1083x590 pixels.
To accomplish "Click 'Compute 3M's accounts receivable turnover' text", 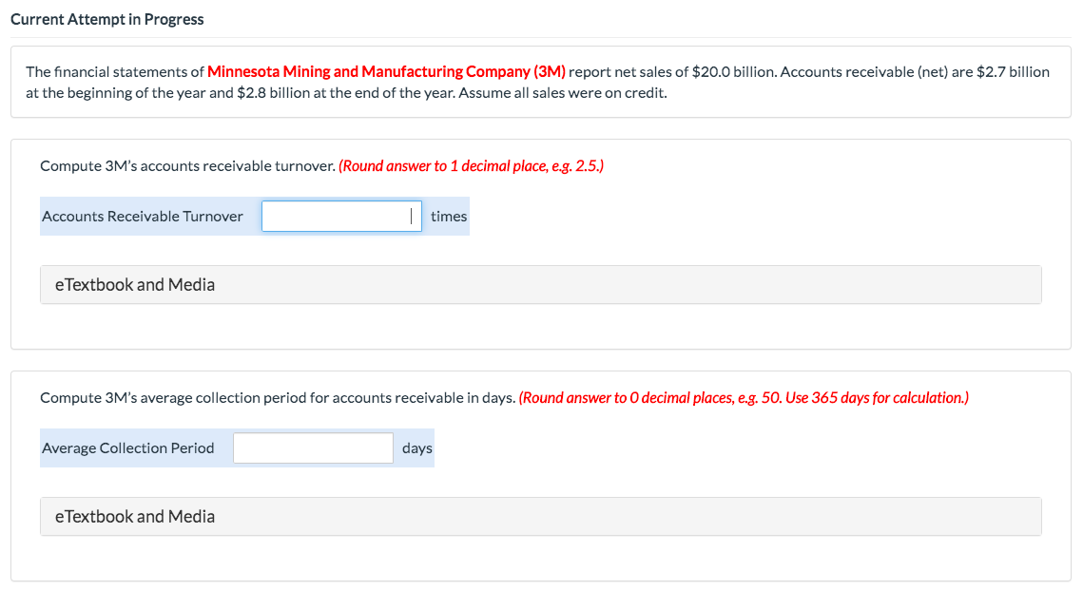I will click(188, 165).
